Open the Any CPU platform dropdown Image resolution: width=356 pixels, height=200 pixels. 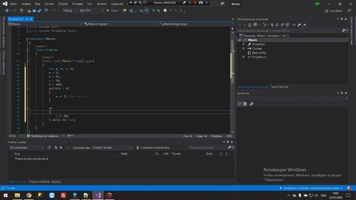91,11
